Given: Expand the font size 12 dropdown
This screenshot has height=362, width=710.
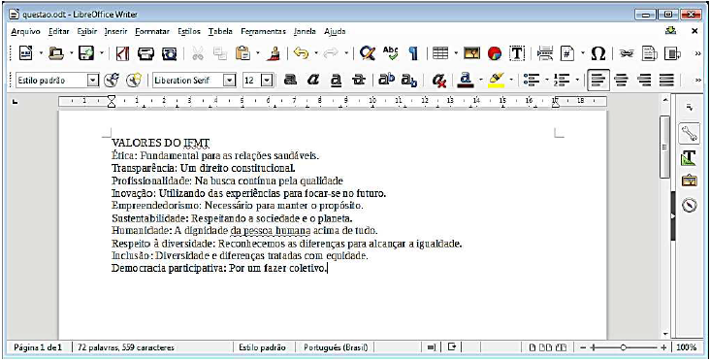Looking at the screenshot, I should click(267, 81).
